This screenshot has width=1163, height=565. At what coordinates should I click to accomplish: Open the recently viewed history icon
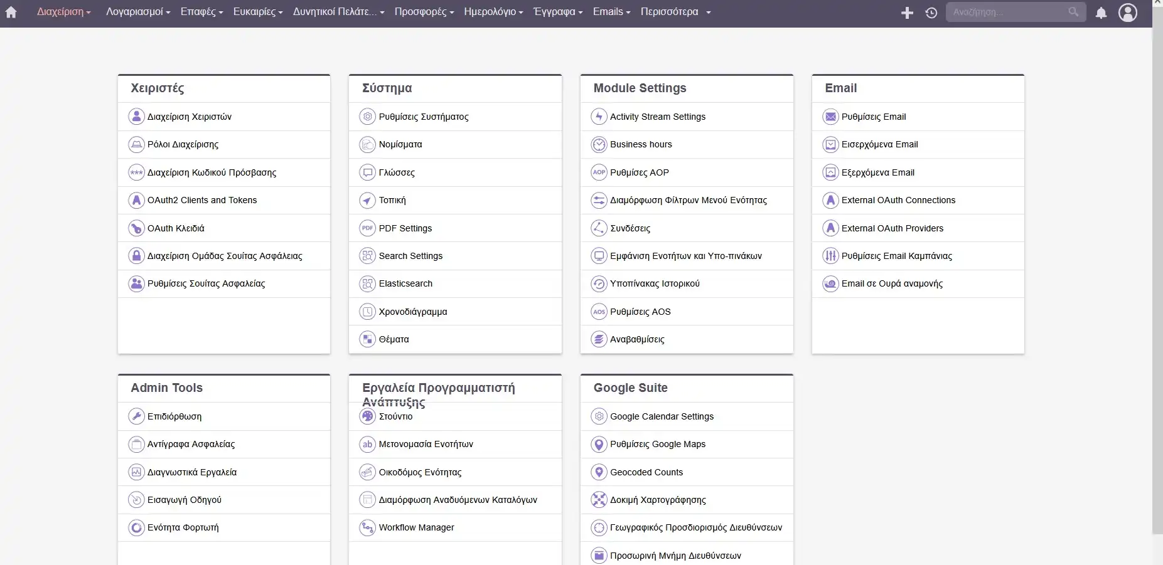(931, 13)
